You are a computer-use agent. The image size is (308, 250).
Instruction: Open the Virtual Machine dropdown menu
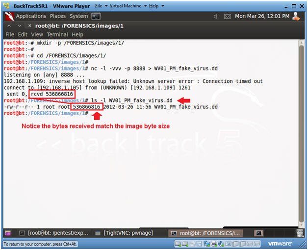click(128, 6)
